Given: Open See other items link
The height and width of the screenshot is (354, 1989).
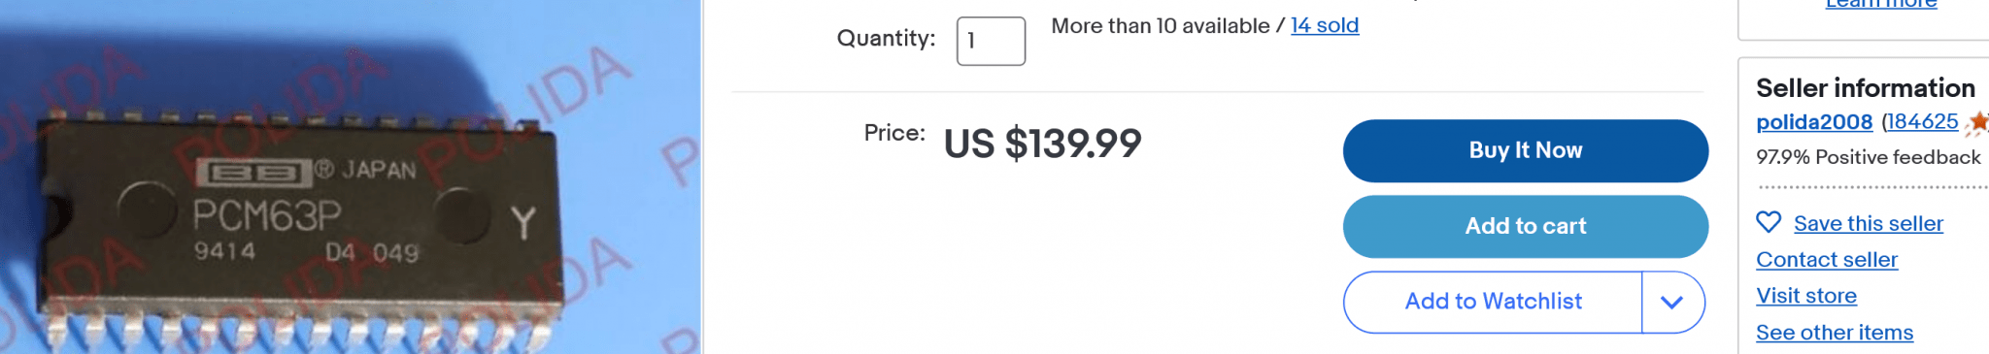Looking at the screenshot, I should (x=1835, y=333).
